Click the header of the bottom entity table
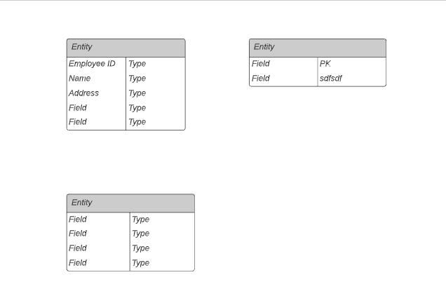This screenshot has height=282, width=446. pyautogui.click(x=130, y=203)
